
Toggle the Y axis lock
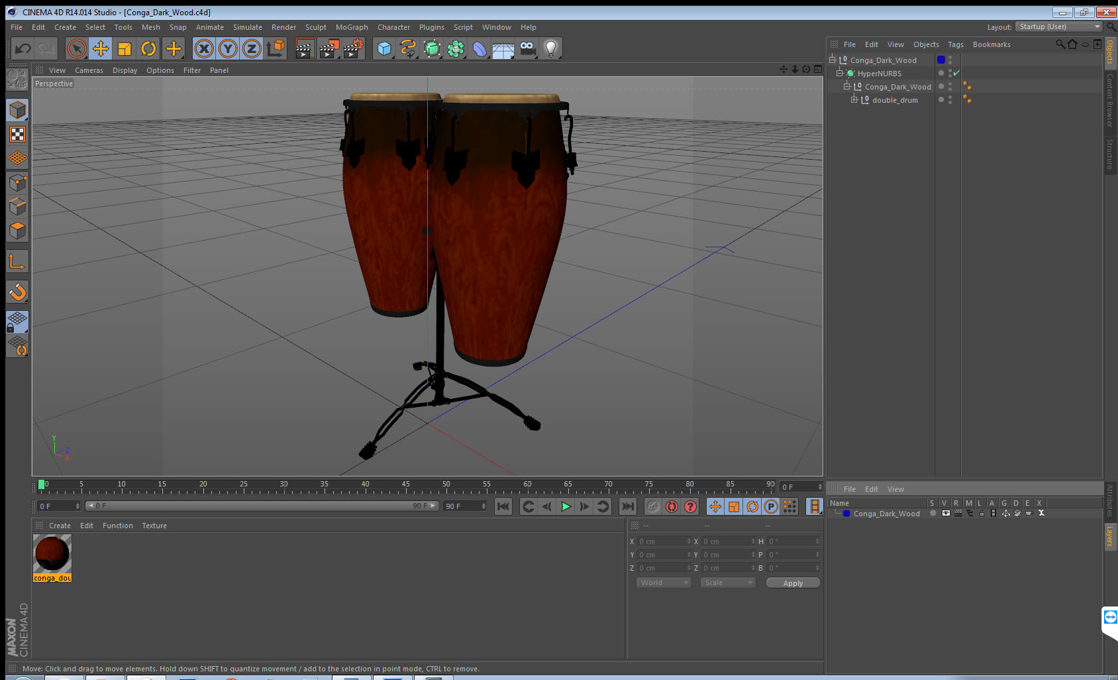pos(228,48)
